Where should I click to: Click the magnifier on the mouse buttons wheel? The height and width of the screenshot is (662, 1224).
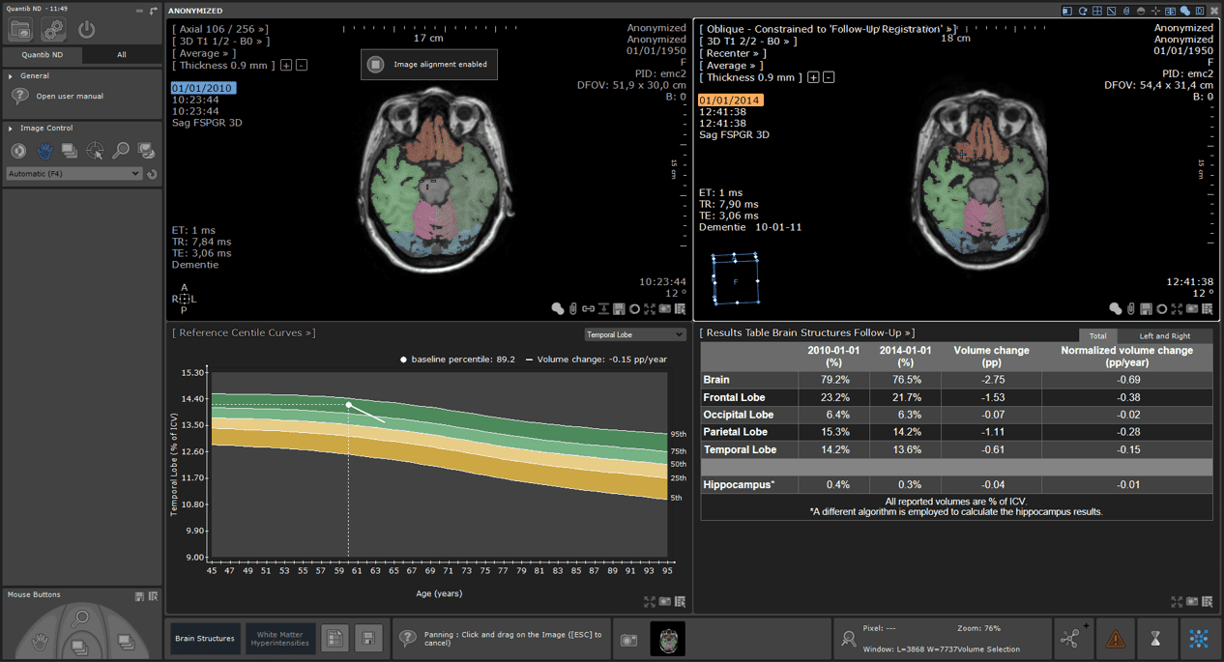81,619
